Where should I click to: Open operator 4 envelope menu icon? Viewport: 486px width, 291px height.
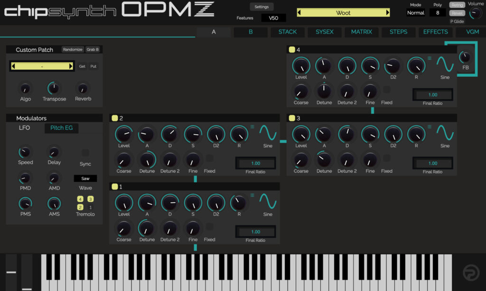(429, 58)
